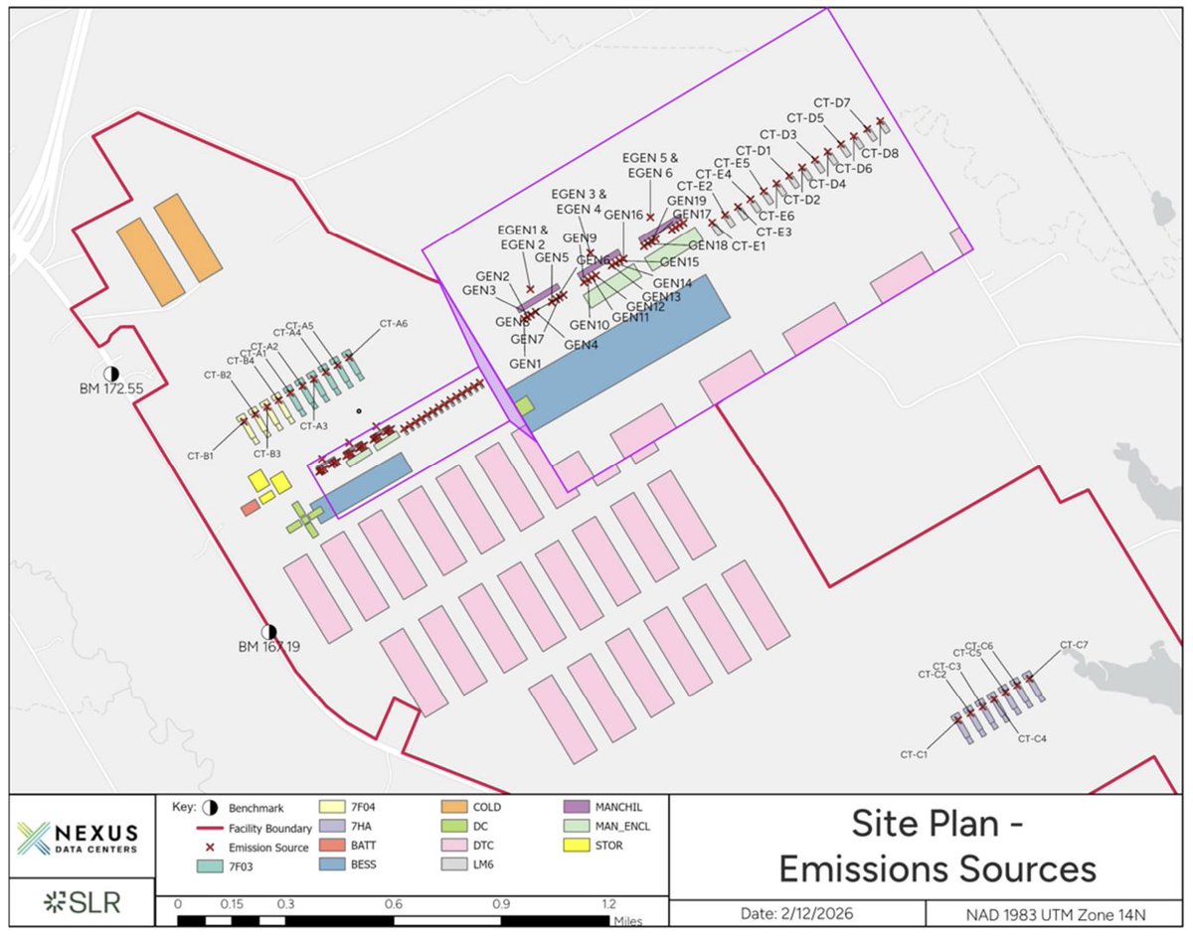
Task: Click the 'Miles' scale bar unit label
Action: pyautogui.click(x=628, y=922)
